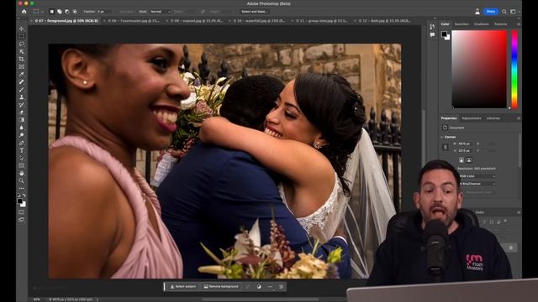Open the RGB Color mode dropdown
Image resolution: width=538 pixels, height=302 pixels.
[x=477, y=176]
